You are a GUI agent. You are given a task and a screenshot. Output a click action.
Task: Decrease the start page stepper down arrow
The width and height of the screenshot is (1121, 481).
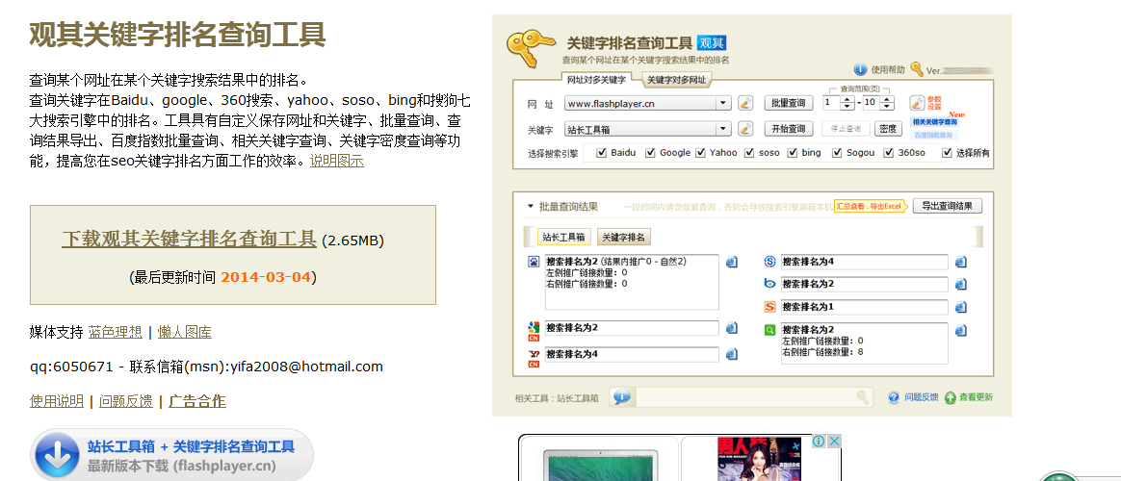tap(847, 107)
